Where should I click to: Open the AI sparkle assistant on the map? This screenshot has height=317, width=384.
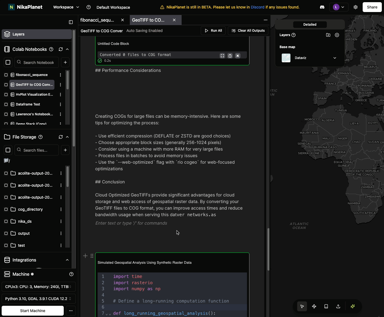coord(353,306)
